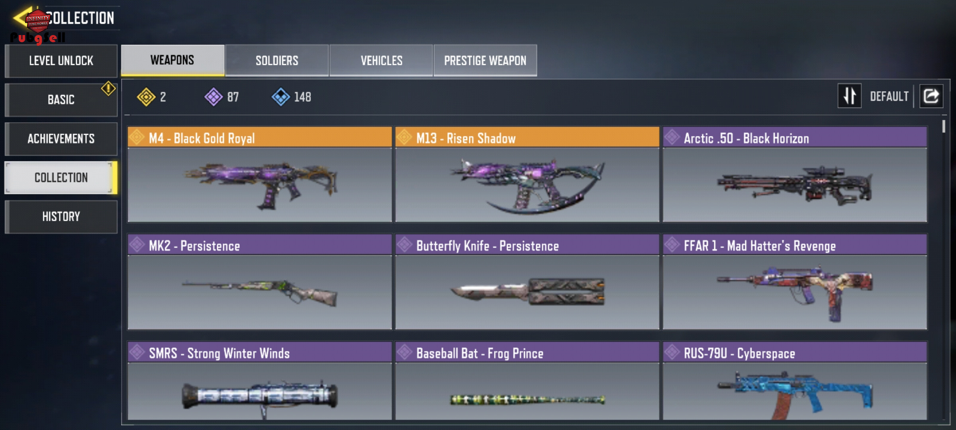The width and height of the screenshot is (956, 430).
Task: Click the sort order arrows icon
Action: click(850, 96)
